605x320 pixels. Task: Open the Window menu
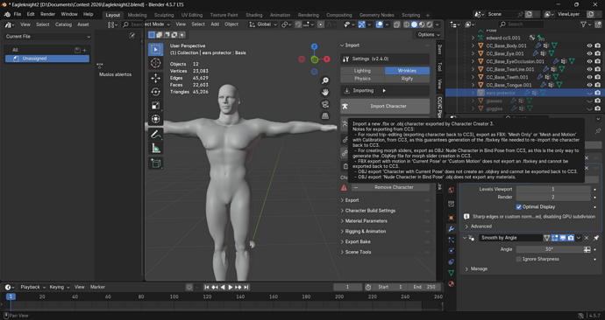point(69,14)
